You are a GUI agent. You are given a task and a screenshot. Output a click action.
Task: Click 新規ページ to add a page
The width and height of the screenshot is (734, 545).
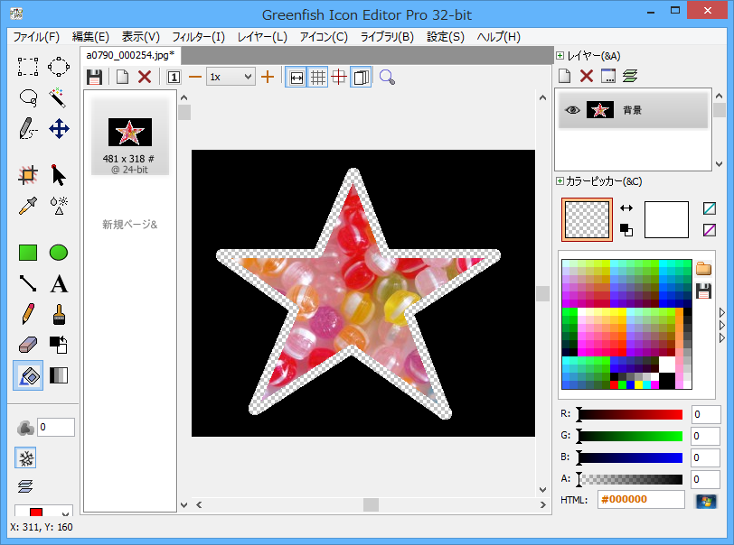click(x=129, y=224)
